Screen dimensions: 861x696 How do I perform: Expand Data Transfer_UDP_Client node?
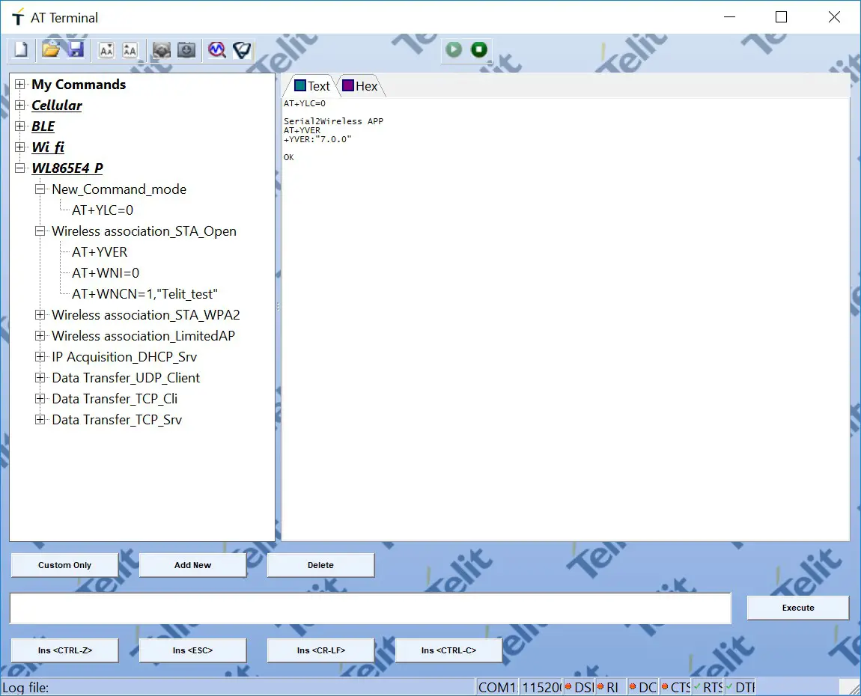[40, 378]
